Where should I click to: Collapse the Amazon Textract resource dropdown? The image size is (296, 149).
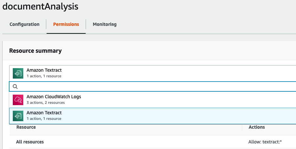pos(153,73)
